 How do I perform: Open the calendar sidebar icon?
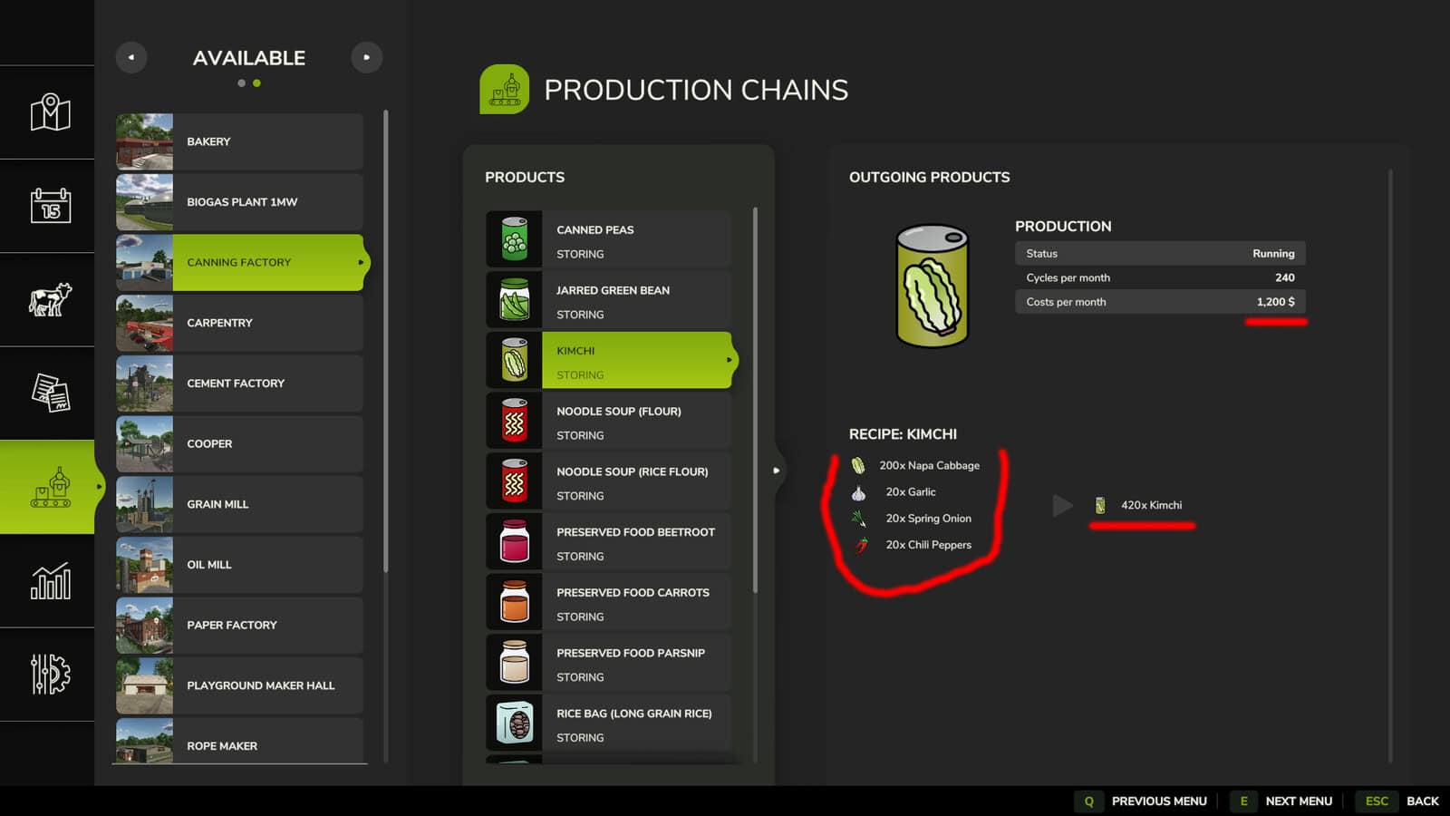(50, 206)
